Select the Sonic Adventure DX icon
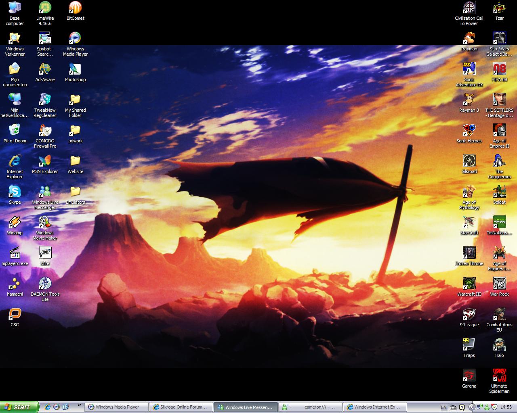This screenshot has height=413, width=517. pos(469,70)
